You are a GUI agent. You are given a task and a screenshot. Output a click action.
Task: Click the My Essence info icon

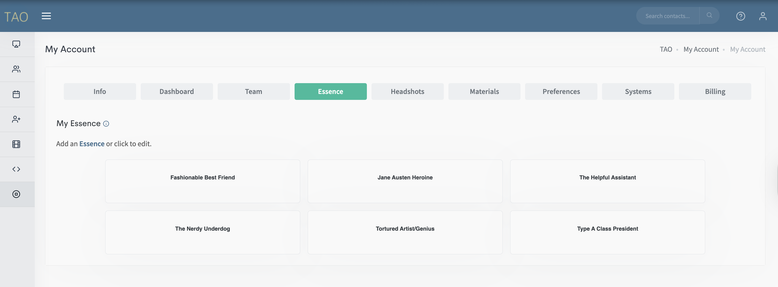(x=106, y=124)
